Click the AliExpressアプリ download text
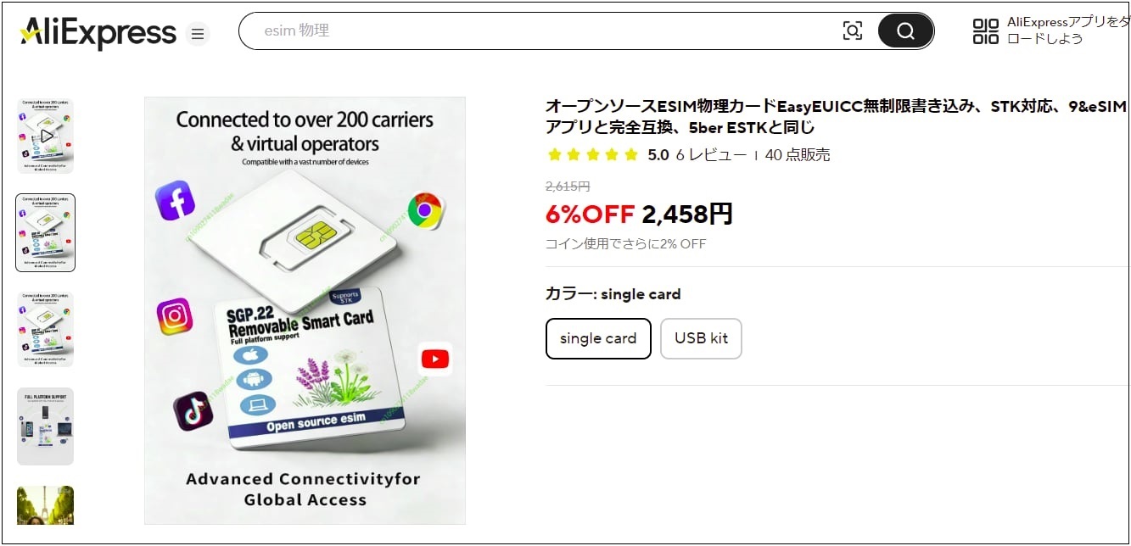The image size is (1131, 546). point(1068,31)
